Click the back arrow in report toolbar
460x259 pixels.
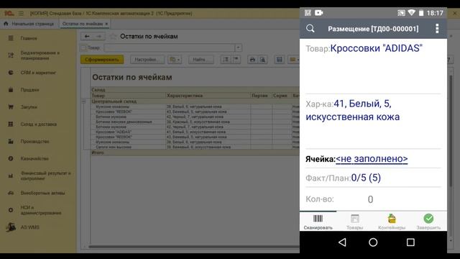[87, 37]
